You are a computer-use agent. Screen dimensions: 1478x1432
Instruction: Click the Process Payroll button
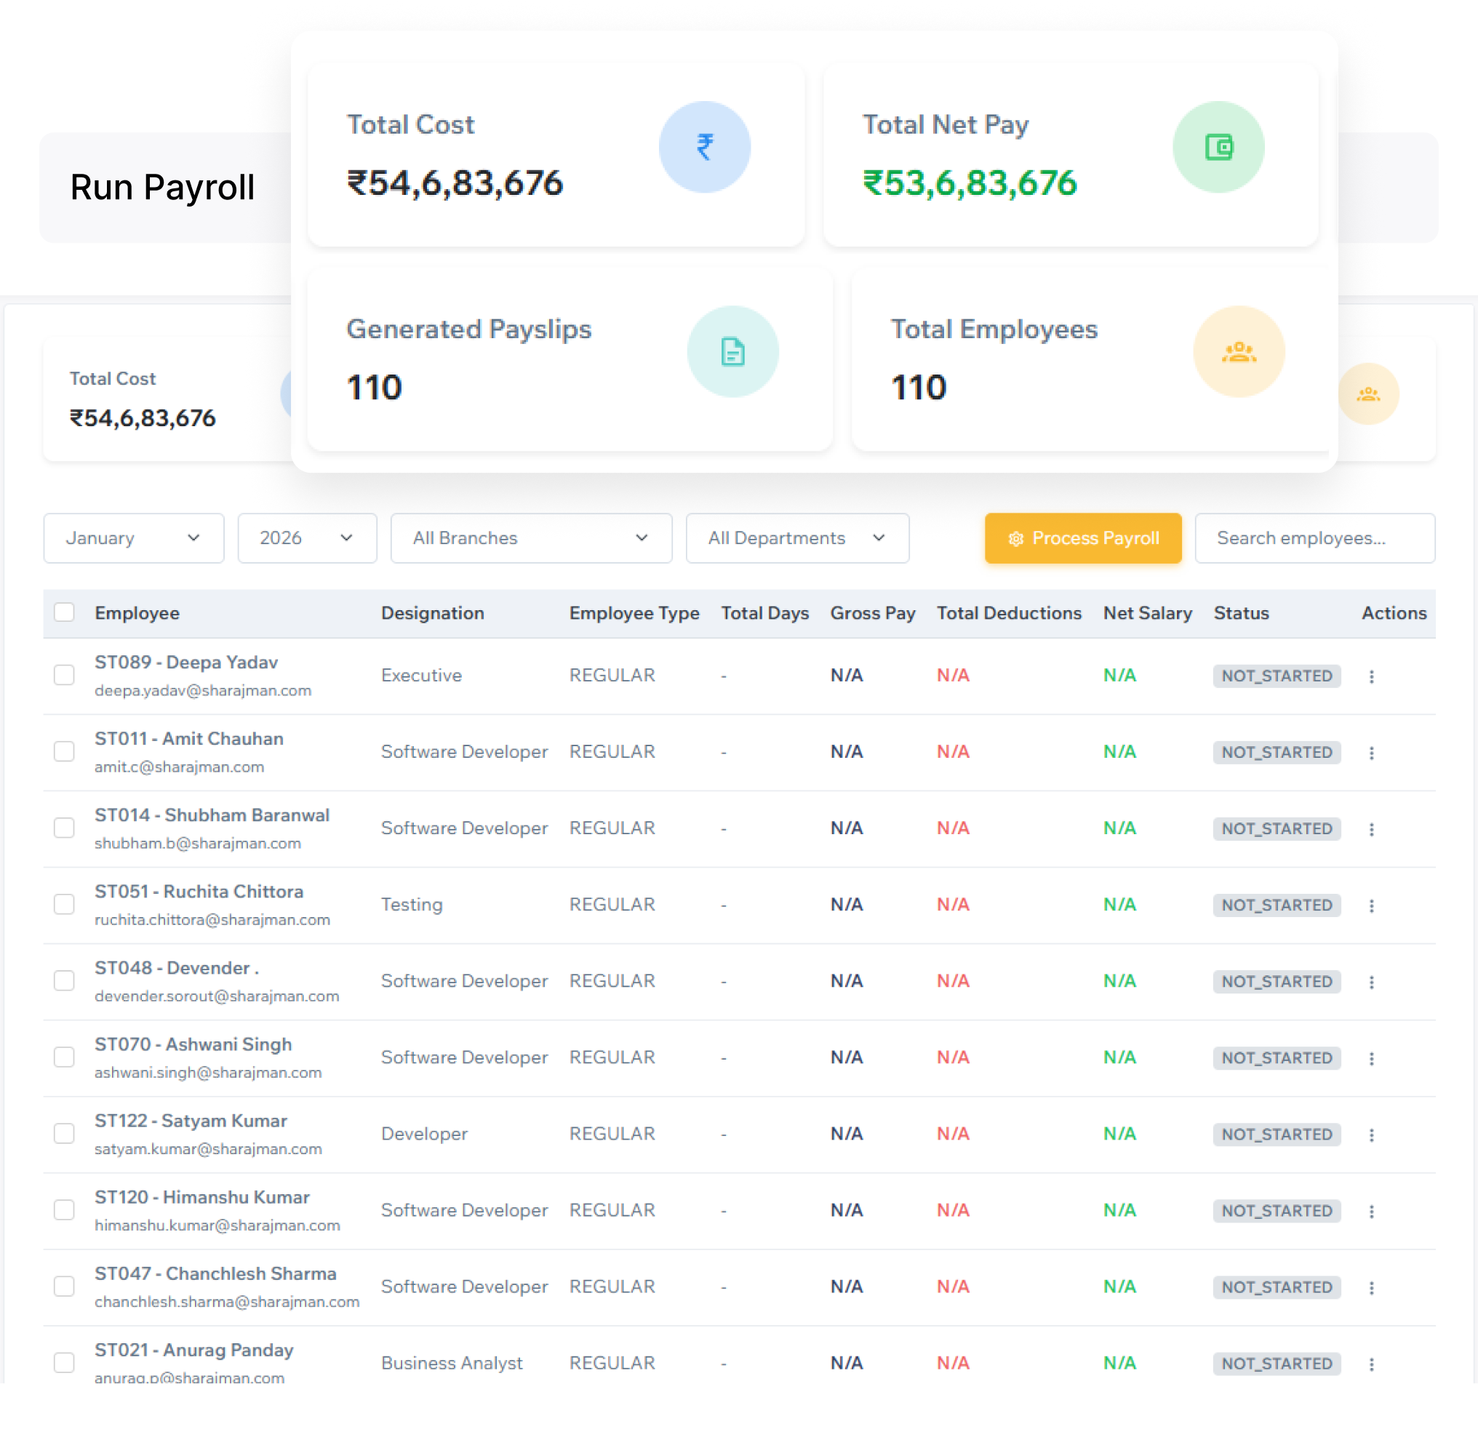coord(1083,538)
